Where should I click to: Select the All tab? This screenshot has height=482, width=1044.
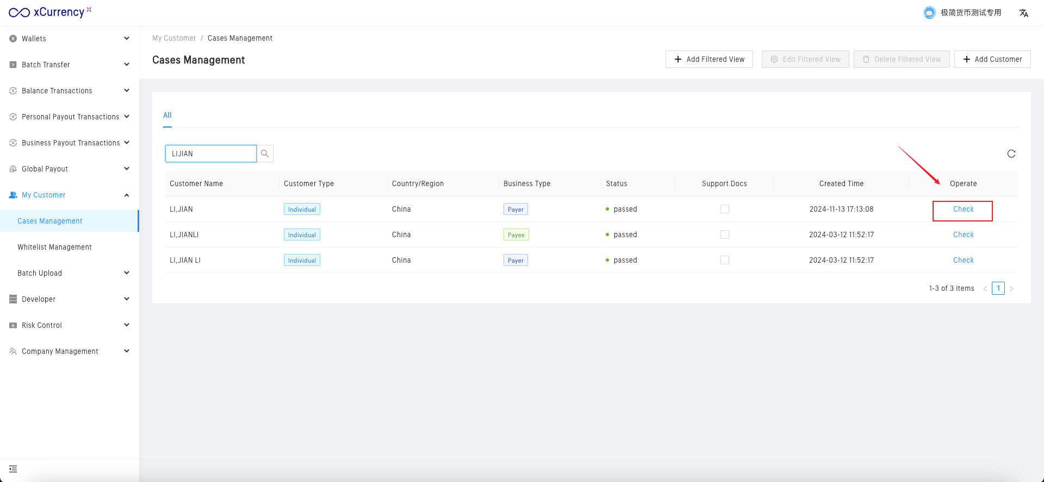click(167, 115)
